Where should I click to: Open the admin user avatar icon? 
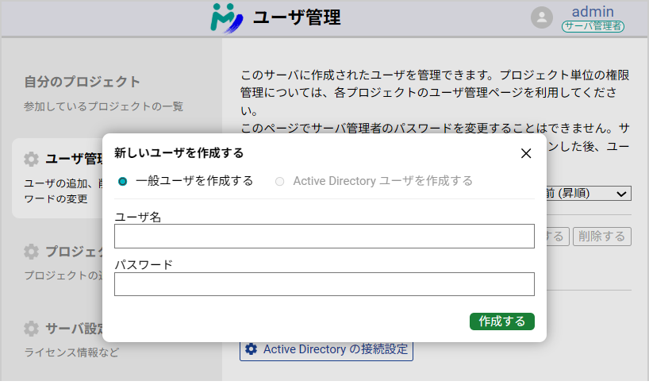click(x=542, y=17)
